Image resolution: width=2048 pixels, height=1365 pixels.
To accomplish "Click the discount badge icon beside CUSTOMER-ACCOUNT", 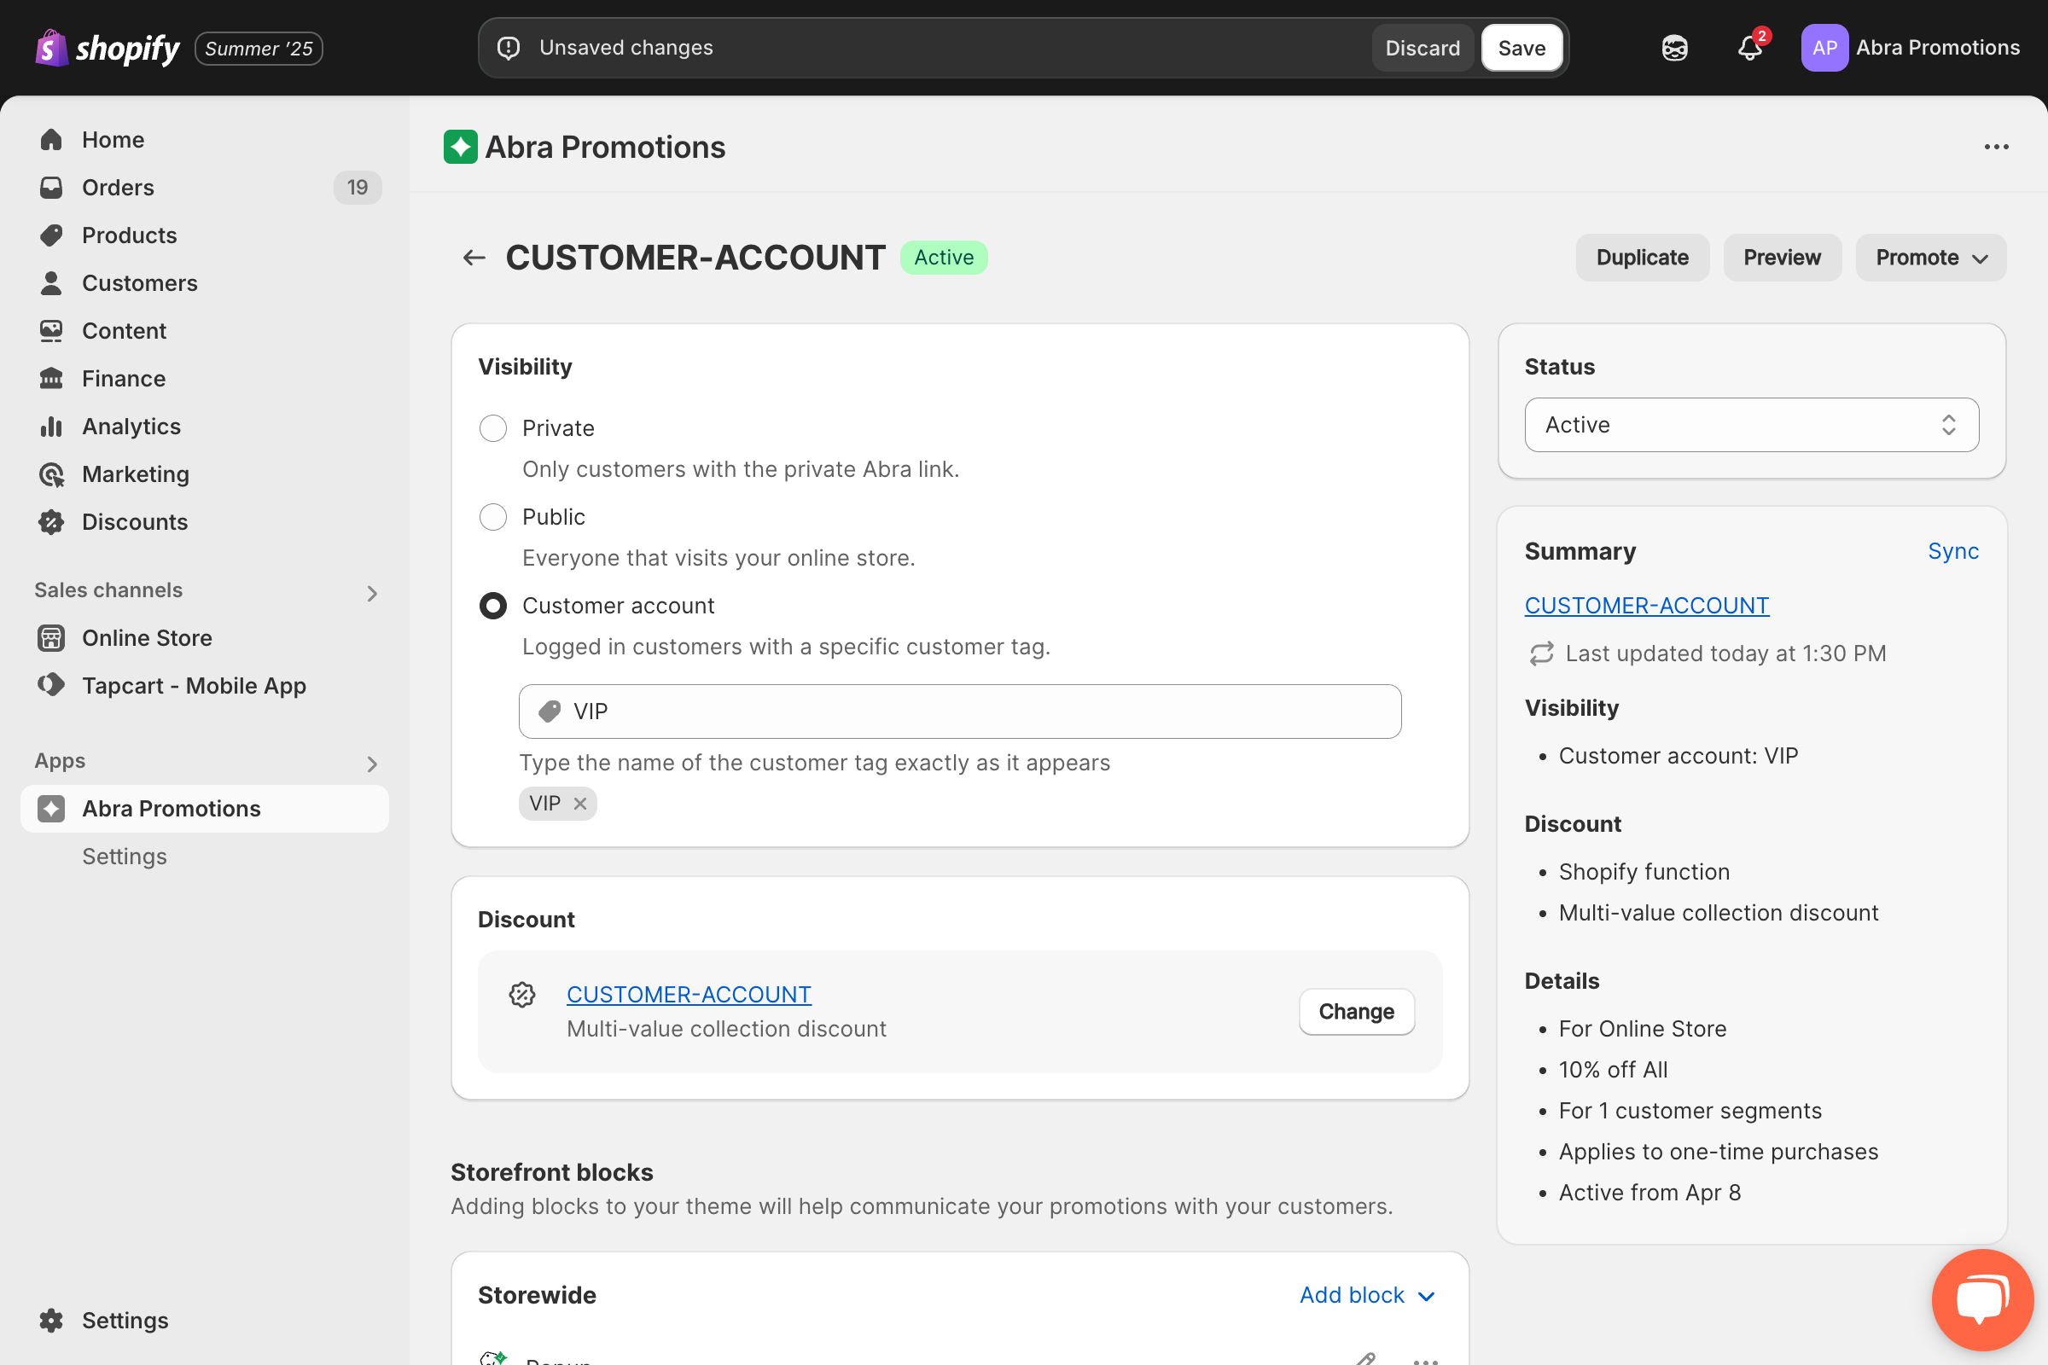I will click(522, 994).
